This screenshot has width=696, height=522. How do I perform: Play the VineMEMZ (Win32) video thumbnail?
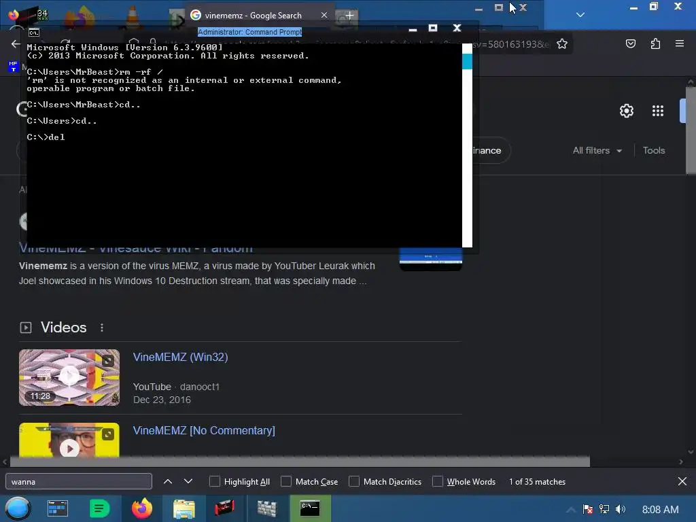click(69, 377)
